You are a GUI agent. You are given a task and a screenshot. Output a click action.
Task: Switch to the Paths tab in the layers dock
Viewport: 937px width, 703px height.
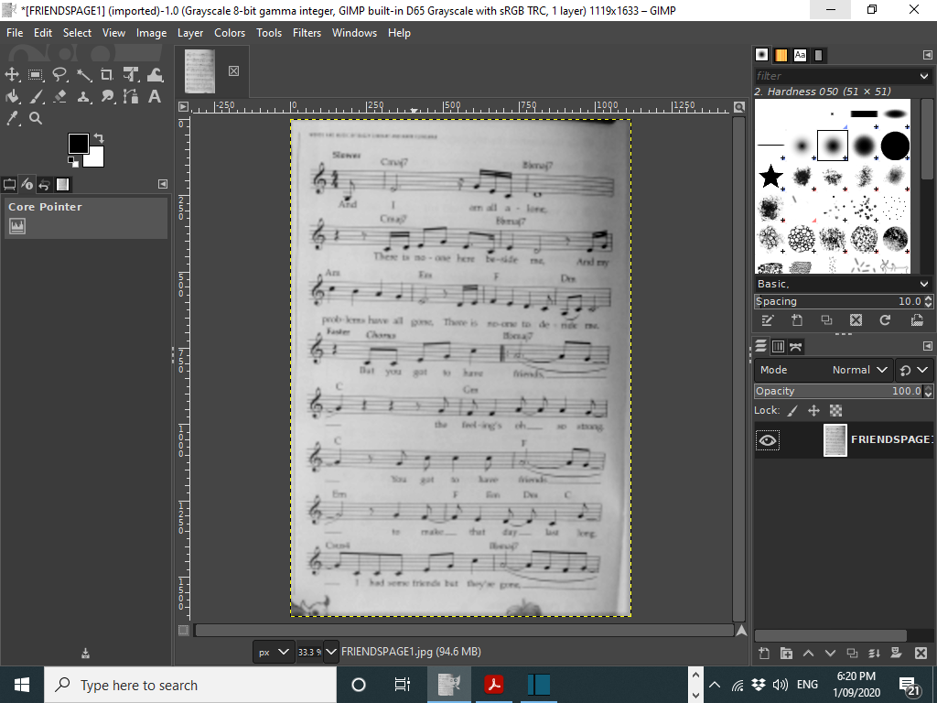tap(796, 346)
